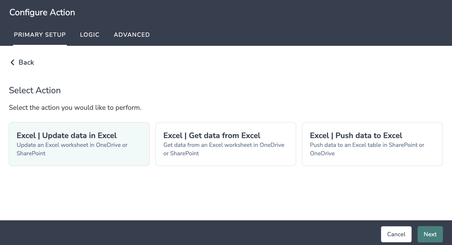The height and width of the screenshot is (245, 452).
Task: Click the back chevron arrow icon
Action: 12,62
